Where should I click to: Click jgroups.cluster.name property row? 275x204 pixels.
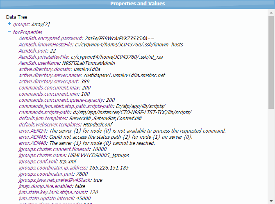pos(74,155)
